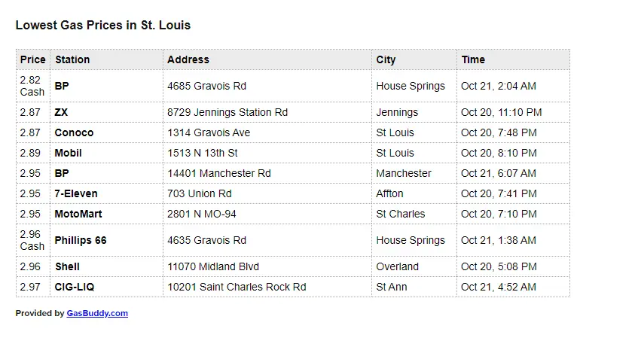The height and width of the screenshot is (359, 638).
Task: Click the Mobil station entry
Action: tap(68, 153)
